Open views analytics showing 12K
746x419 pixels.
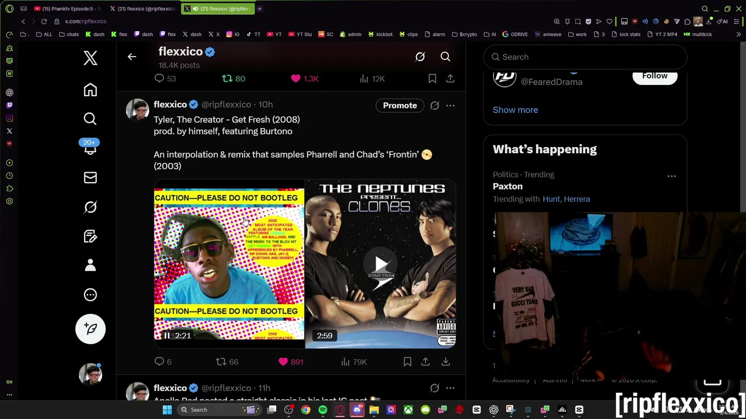pos(371,79)
